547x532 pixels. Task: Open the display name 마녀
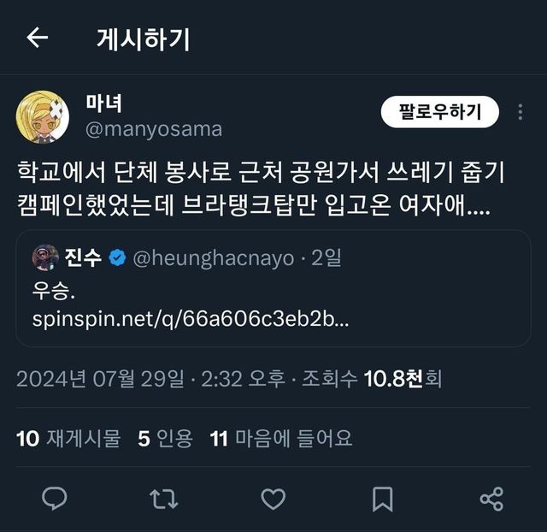click(104, 103)
